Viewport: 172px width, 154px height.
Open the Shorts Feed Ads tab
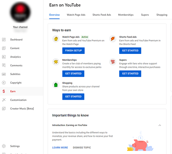click(102, 15)
